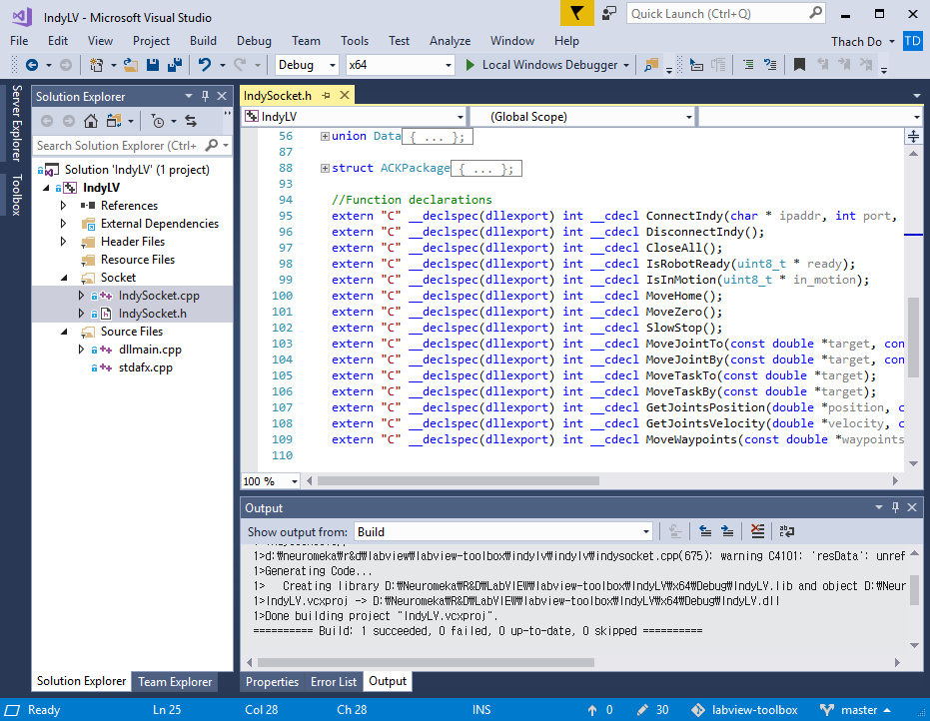Open the Server Explorer side tab
The height and width of the screenshot is (721, 930).
[17, 124]
